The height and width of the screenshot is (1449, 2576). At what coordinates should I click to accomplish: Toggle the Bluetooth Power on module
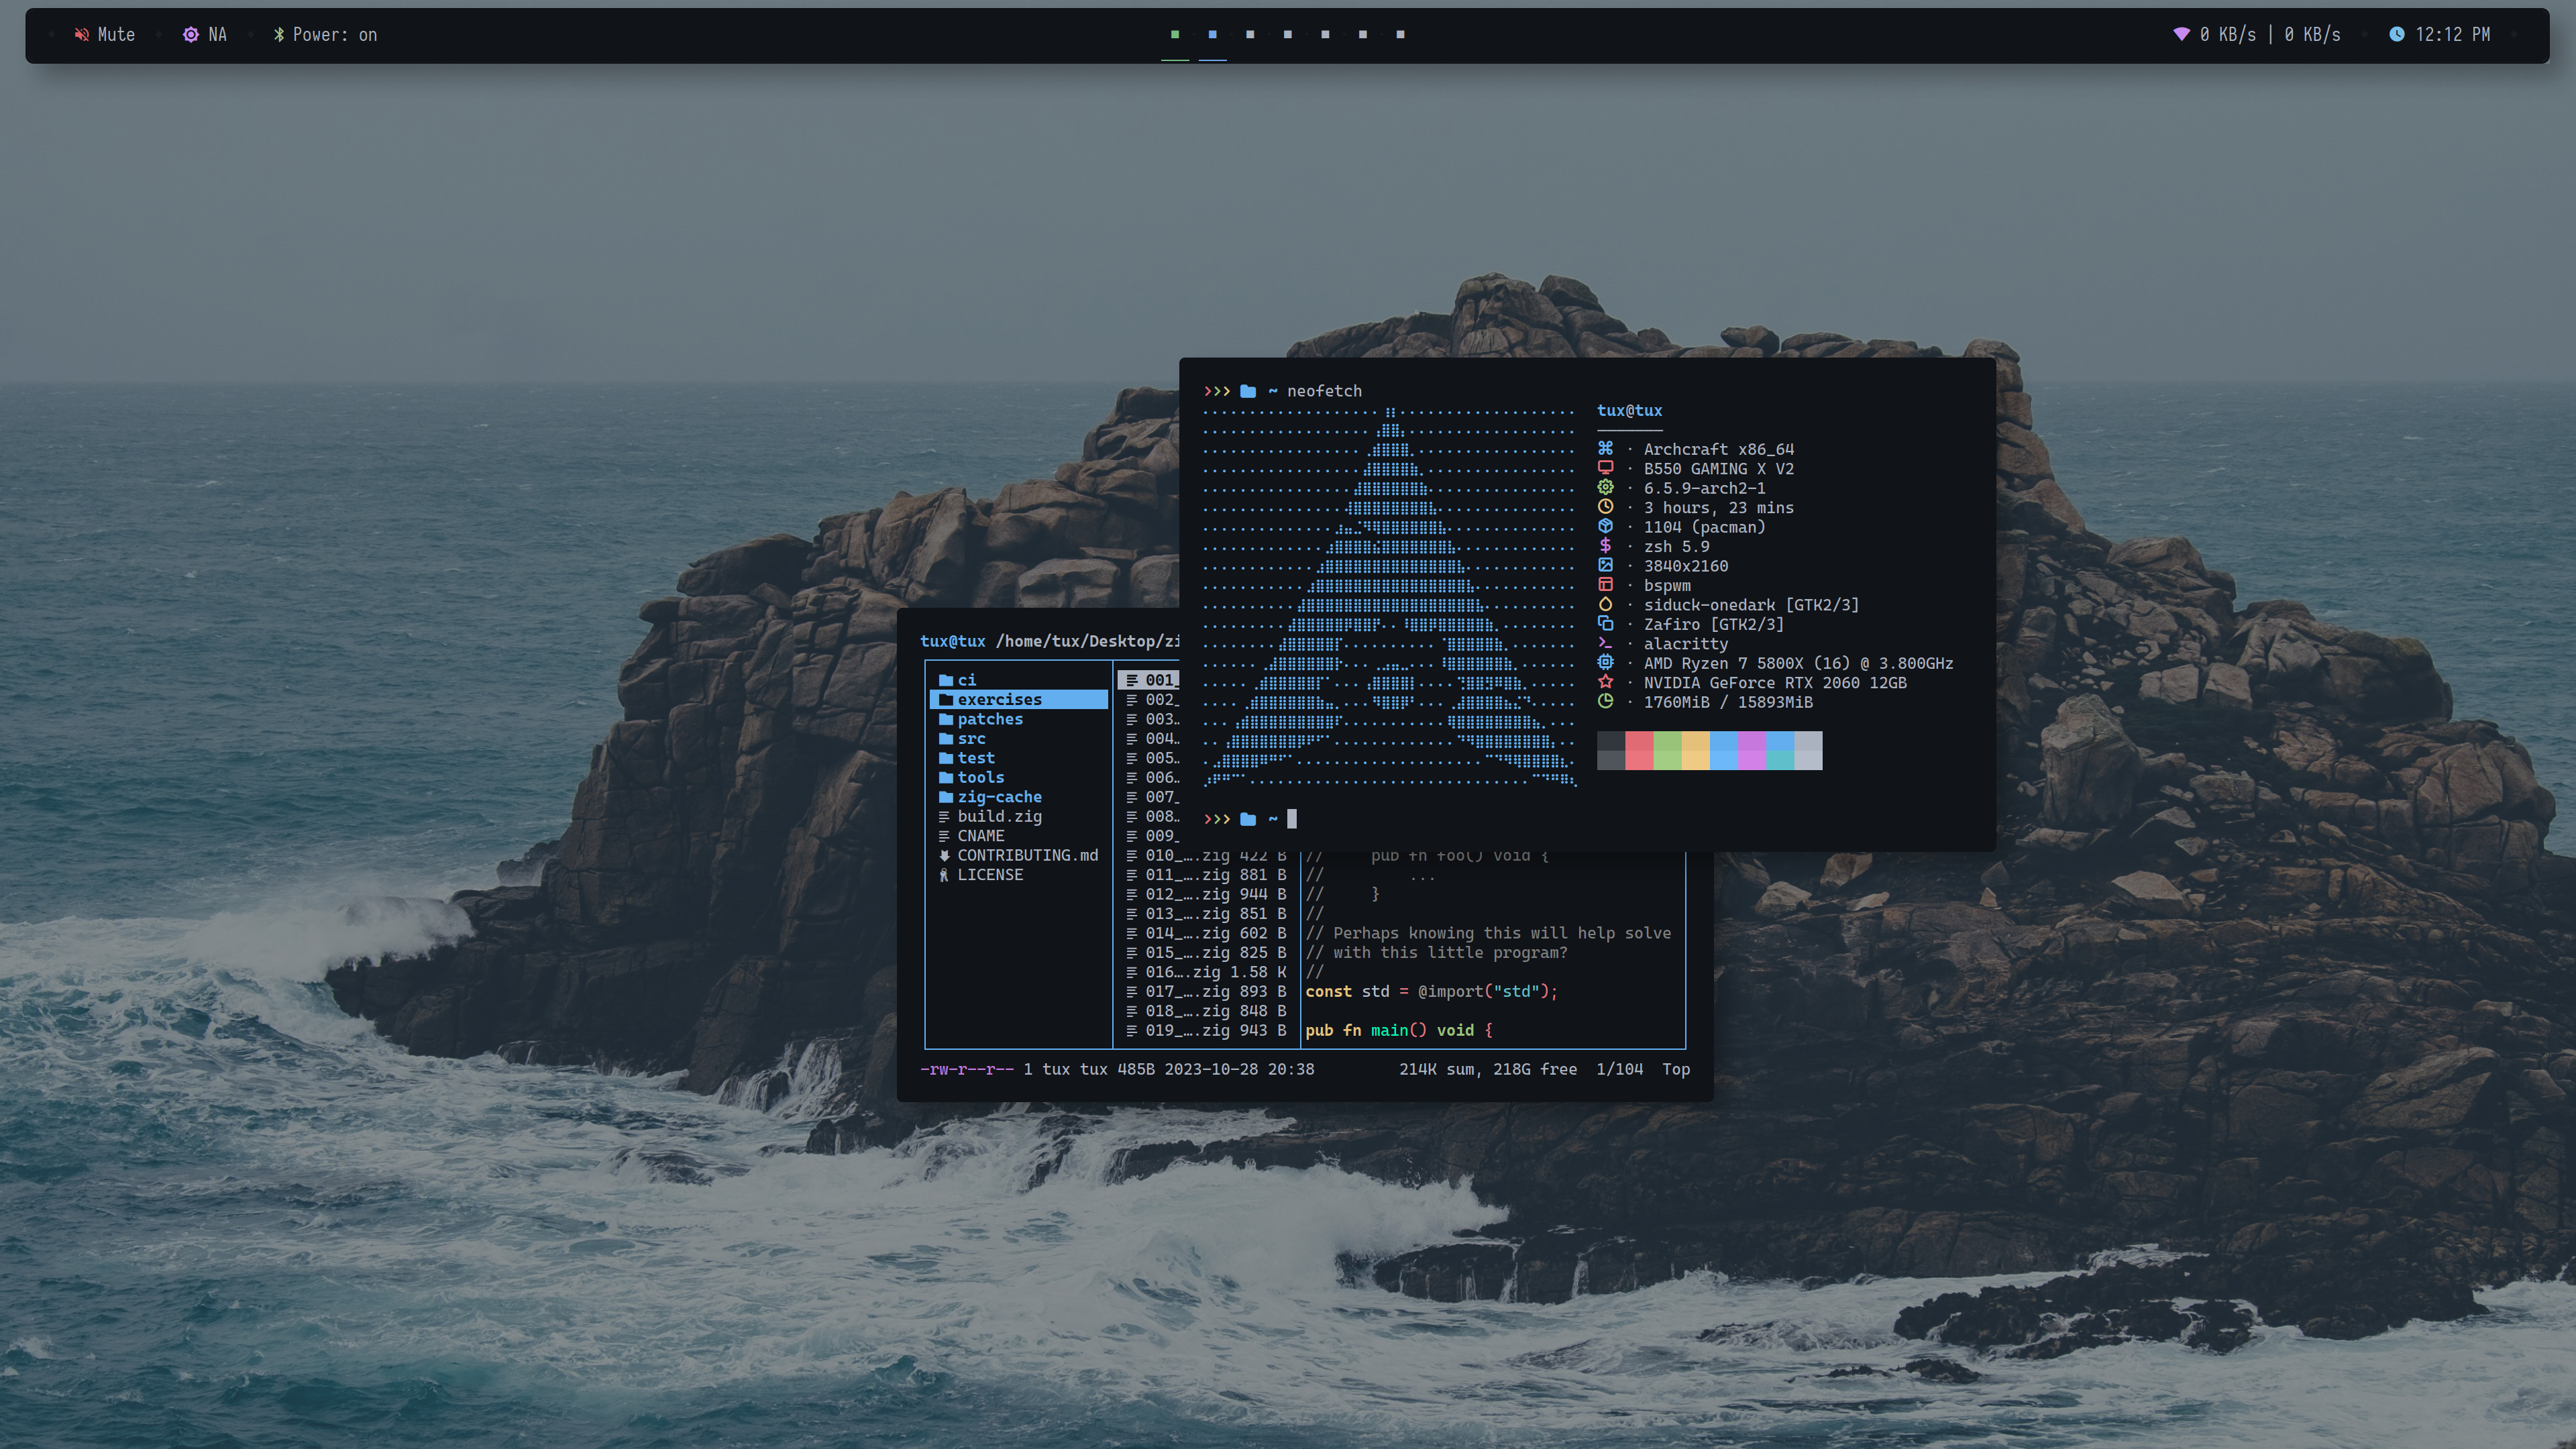[x=325, y=35]
